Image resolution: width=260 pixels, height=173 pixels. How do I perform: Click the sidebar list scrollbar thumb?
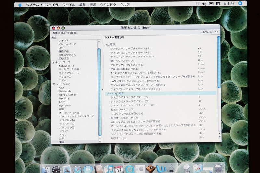pyautogui.click(x=99, y=92)
